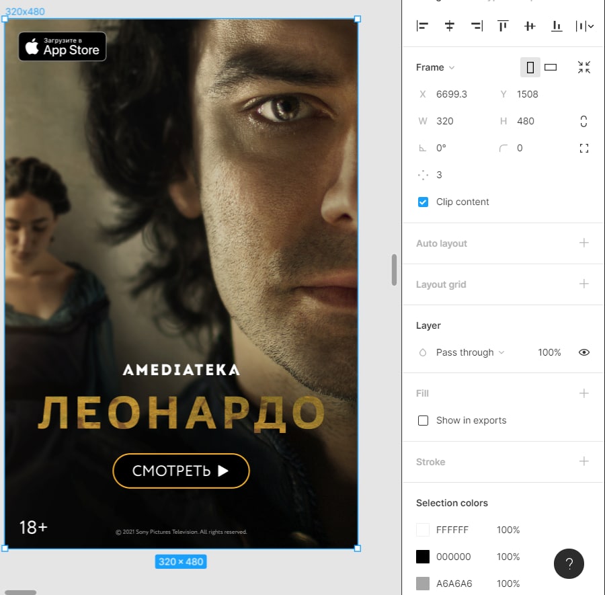Click the A6A6A6 hex value
Viewport: 605px width, 595px height.
[454, 584]
